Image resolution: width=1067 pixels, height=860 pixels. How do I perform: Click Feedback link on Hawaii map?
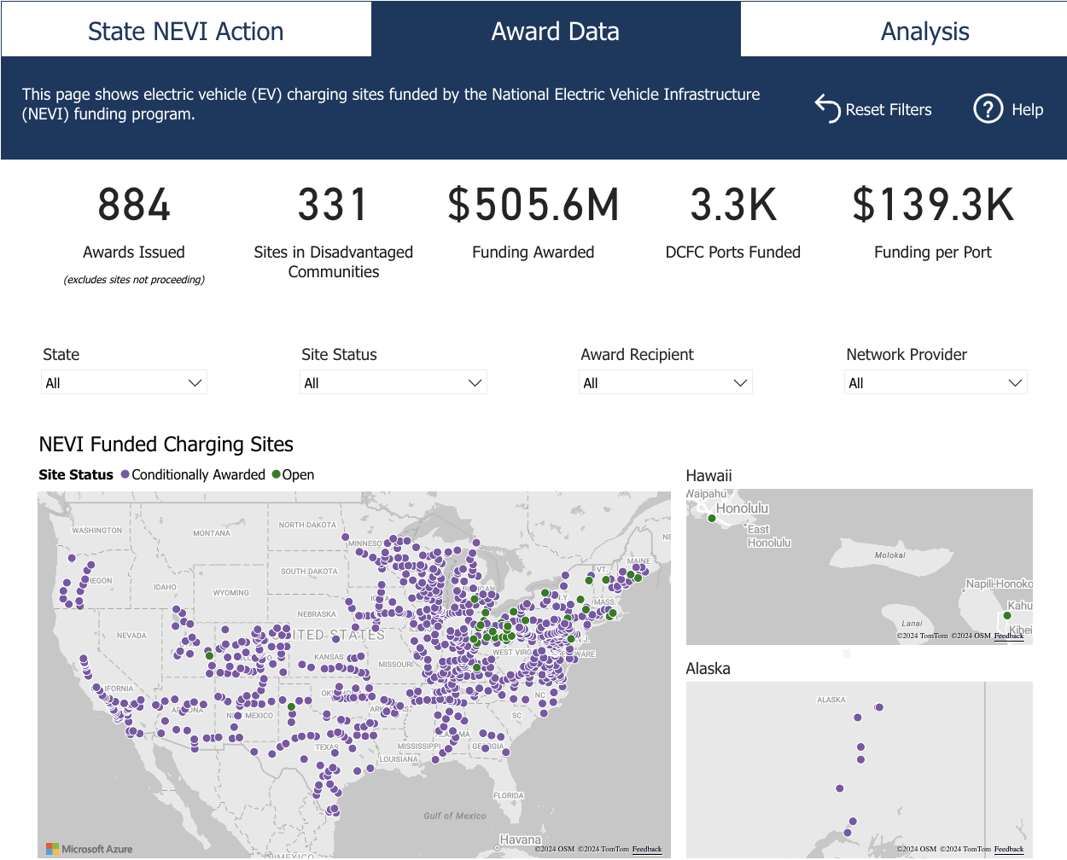1009,636
